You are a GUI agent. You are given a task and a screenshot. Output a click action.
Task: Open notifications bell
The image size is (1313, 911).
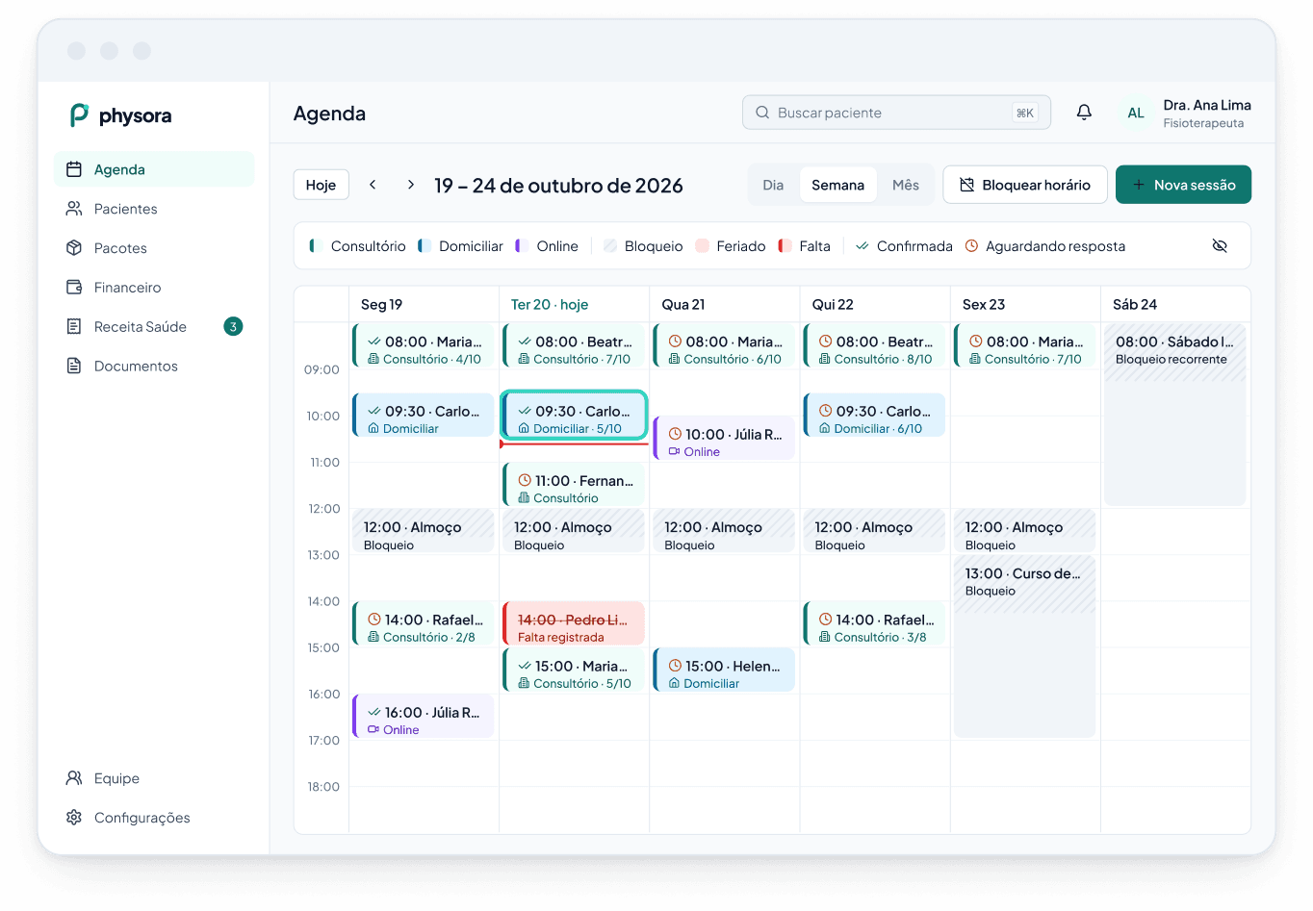coord(1084,113)
